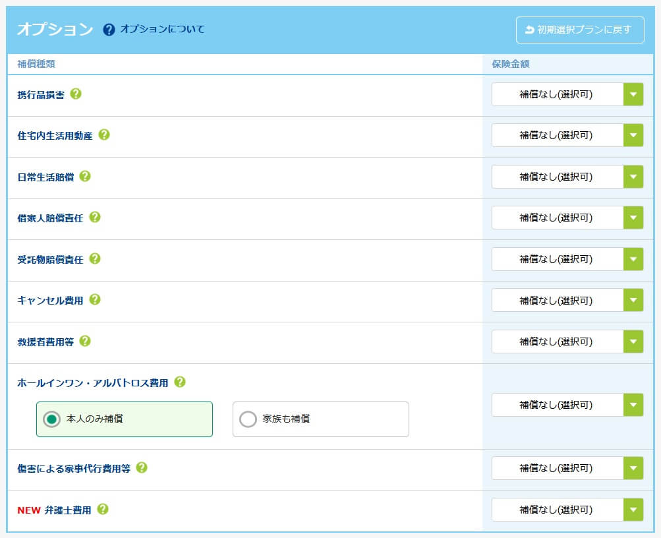Click the 初期選択プランに戻す button
The width and height of the screenshot is (661, 538).
pos(580,30)
